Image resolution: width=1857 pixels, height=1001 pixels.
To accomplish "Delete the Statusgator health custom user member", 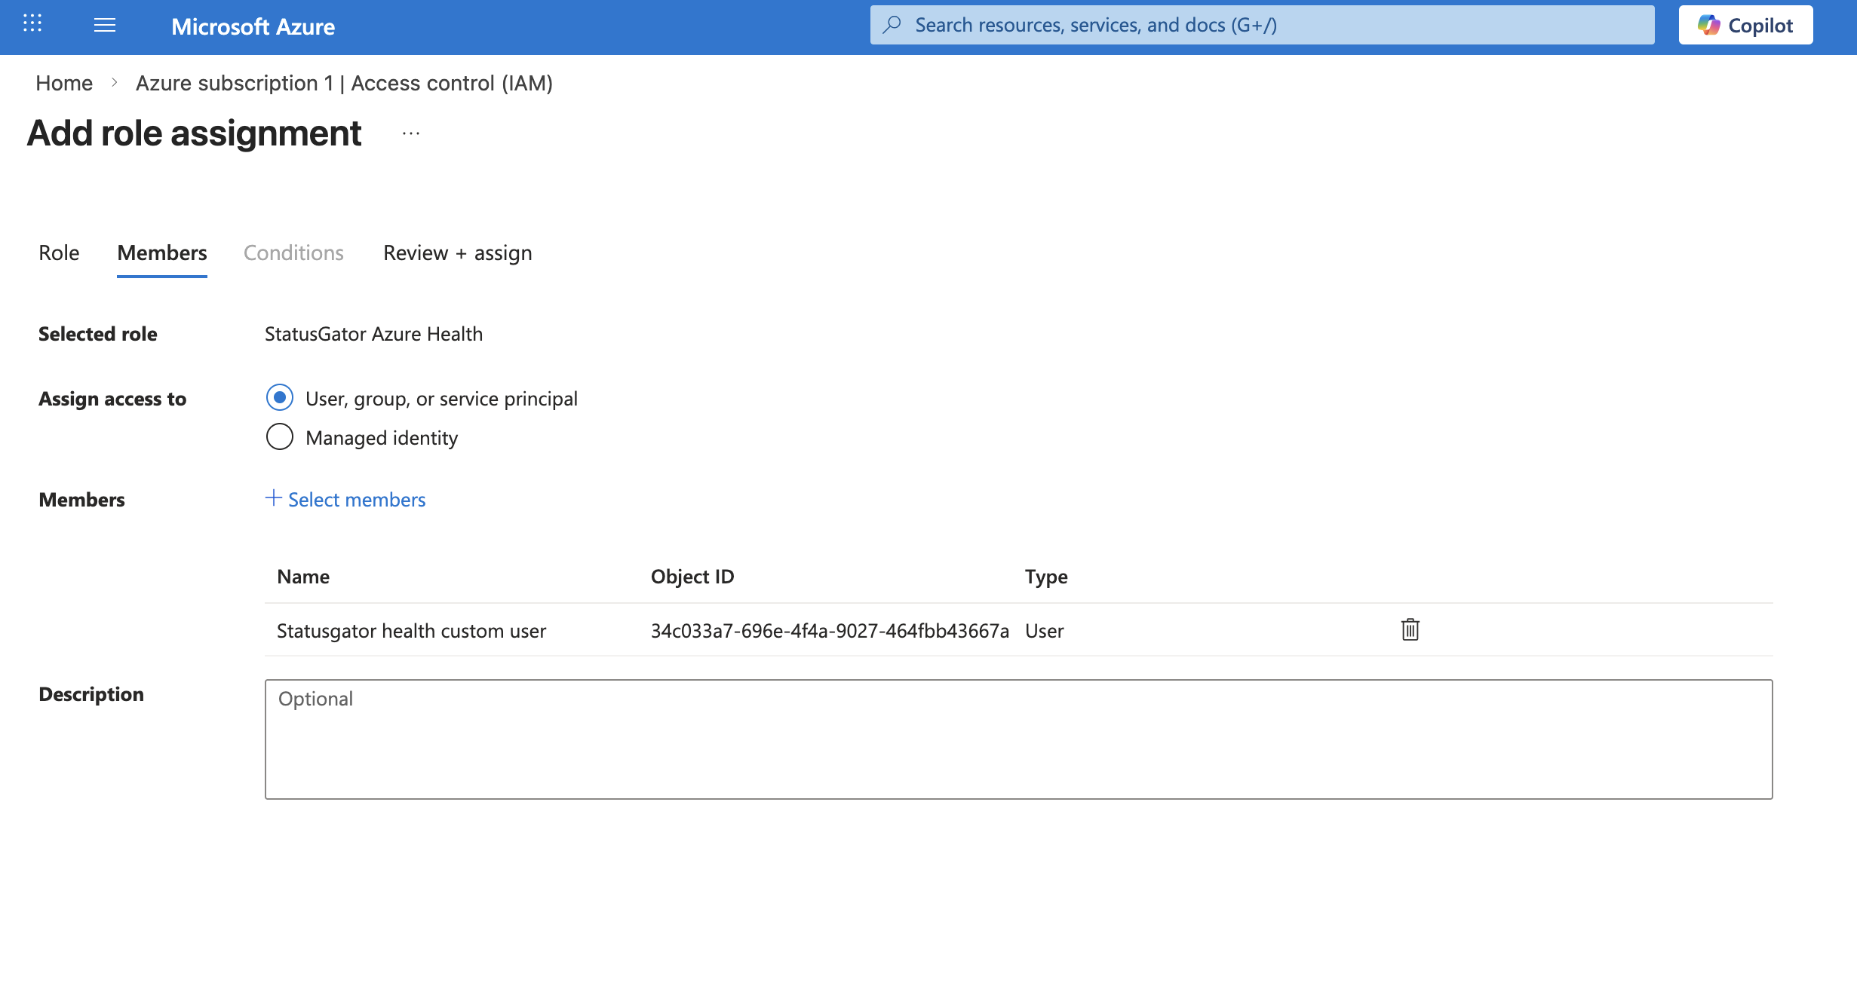I will [x=1410, y=629].
